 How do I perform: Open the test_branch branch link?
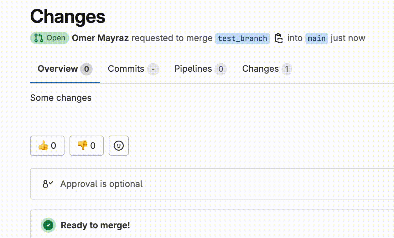point(242,38)
